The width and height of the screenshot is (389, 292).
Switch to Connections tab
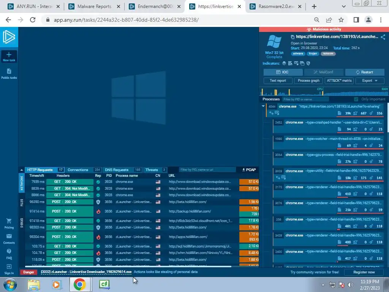coord(84,170)
